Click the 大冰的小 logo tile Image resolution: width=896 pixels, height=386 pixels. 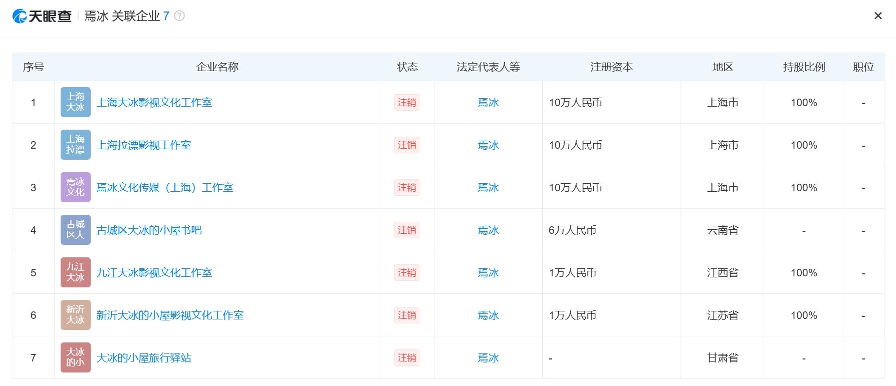76,357
